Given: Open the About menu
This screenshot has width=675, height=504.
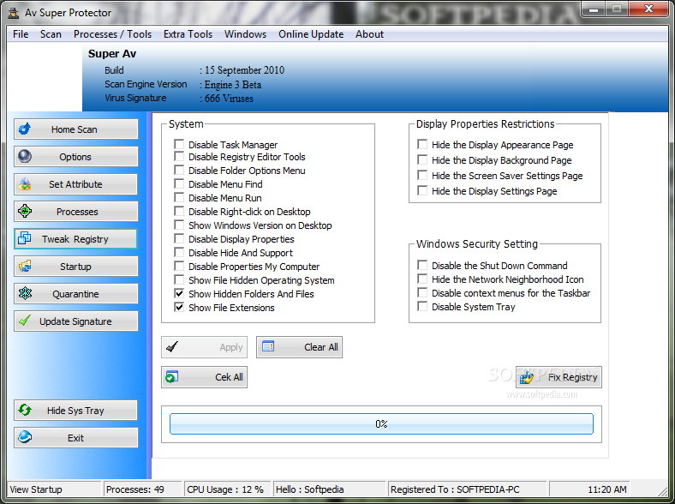Looking at the screenshot, I should [369, 34].
